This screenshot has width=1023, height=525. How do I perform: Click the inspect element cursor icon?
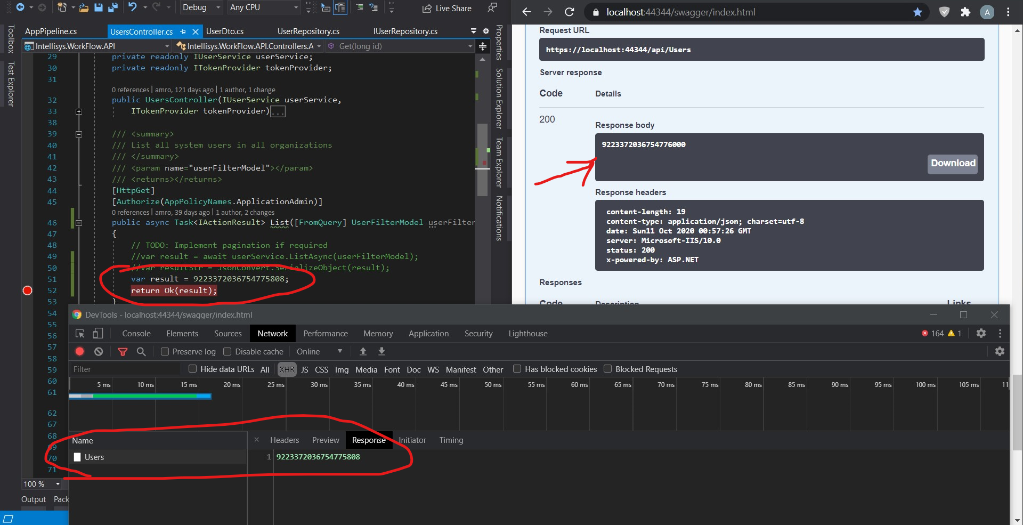tap(80, 333)
